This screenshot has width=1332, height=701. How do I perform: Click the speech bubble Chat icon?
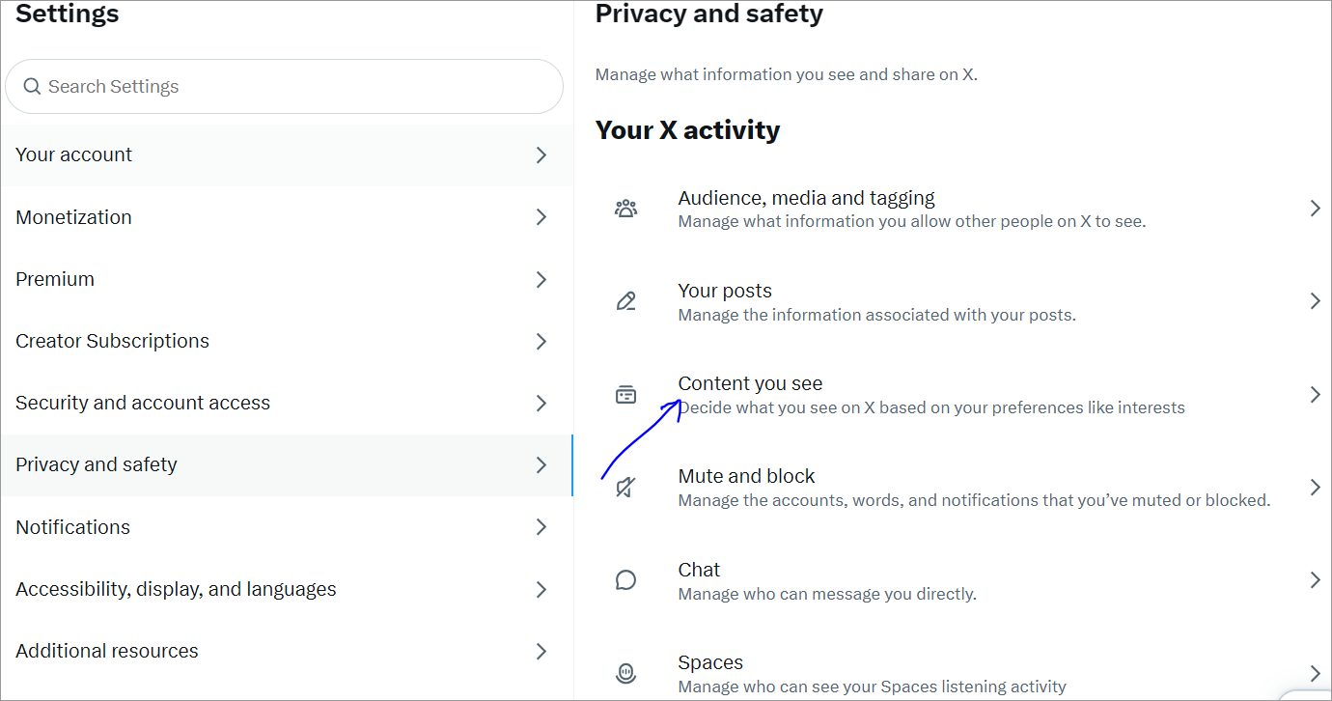625,580
